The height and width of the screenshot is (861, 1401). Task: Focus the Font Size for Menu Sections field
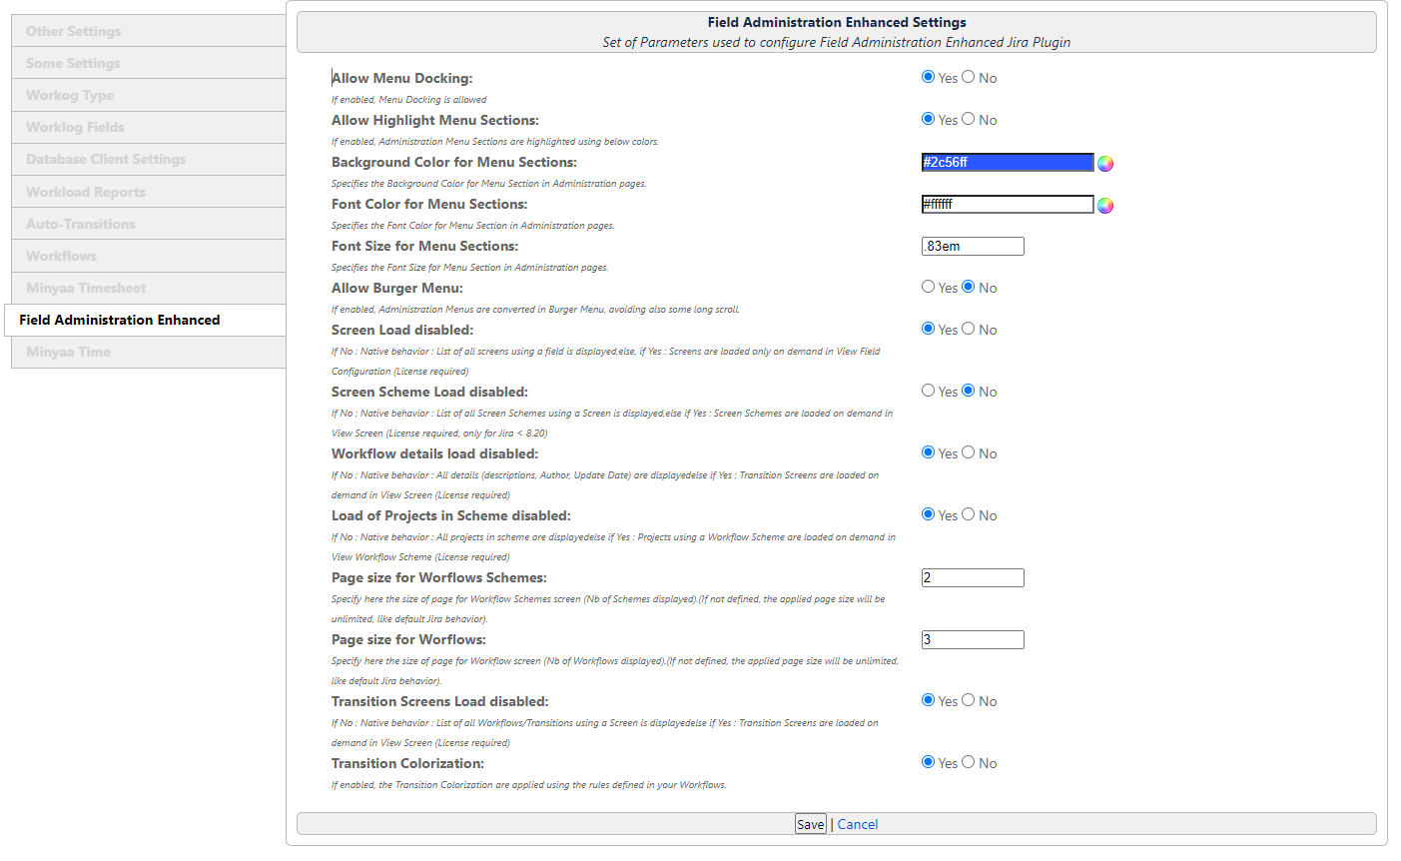click(x=973, y=247)
